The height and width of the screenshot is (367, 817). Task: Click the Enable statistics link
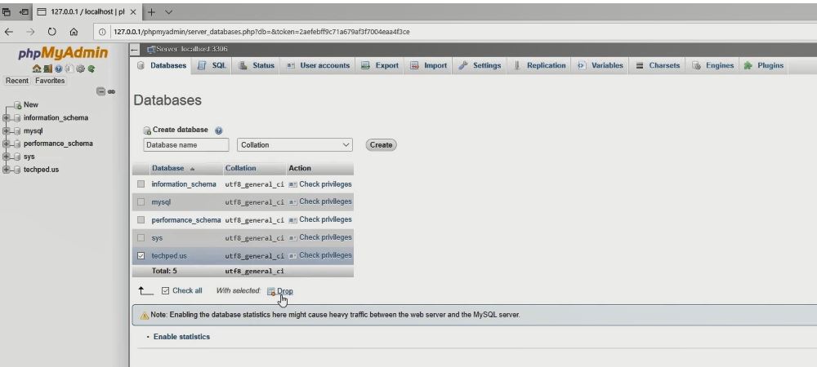click(181, 337)
